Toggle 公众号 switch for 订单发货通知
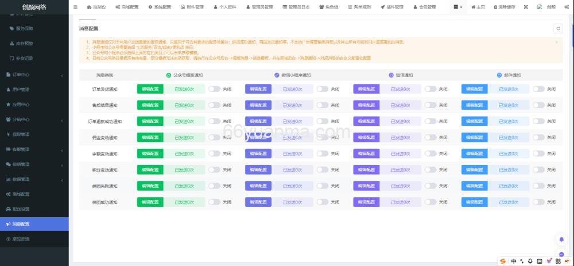This screenshot has width=574, height=266. click(215, 88)
